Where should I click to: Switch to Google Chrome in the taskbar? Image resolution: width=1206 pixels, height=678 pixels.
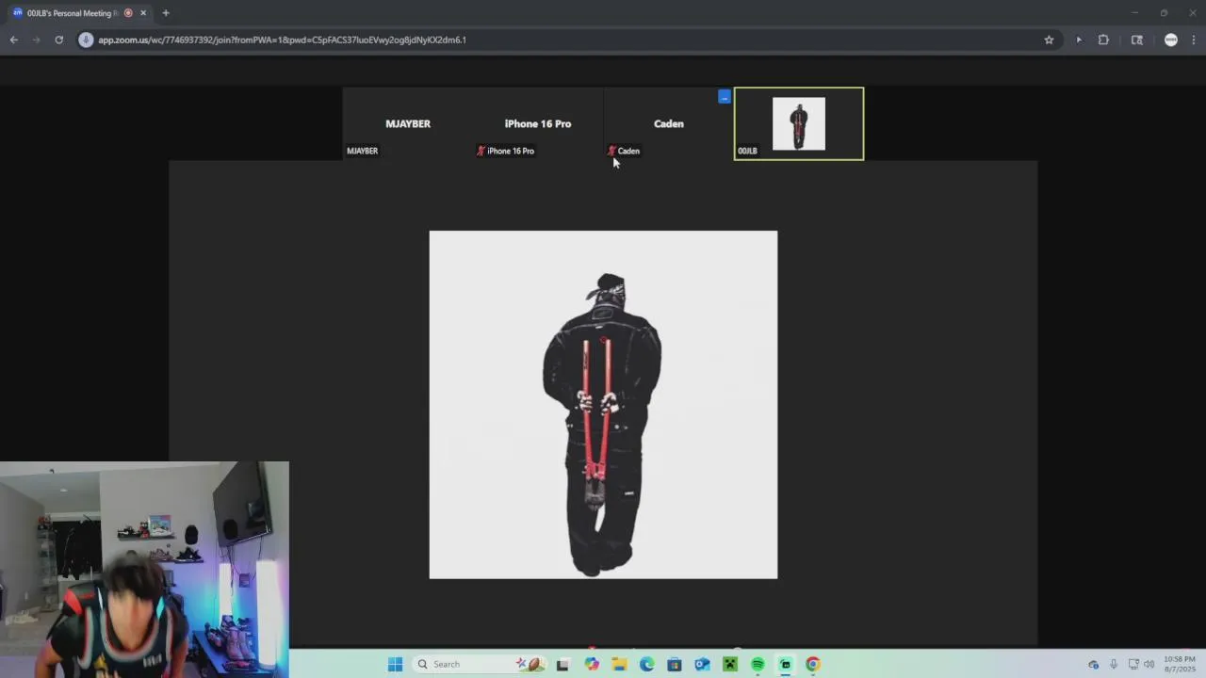pyautogui.click(x=813, y=664)
